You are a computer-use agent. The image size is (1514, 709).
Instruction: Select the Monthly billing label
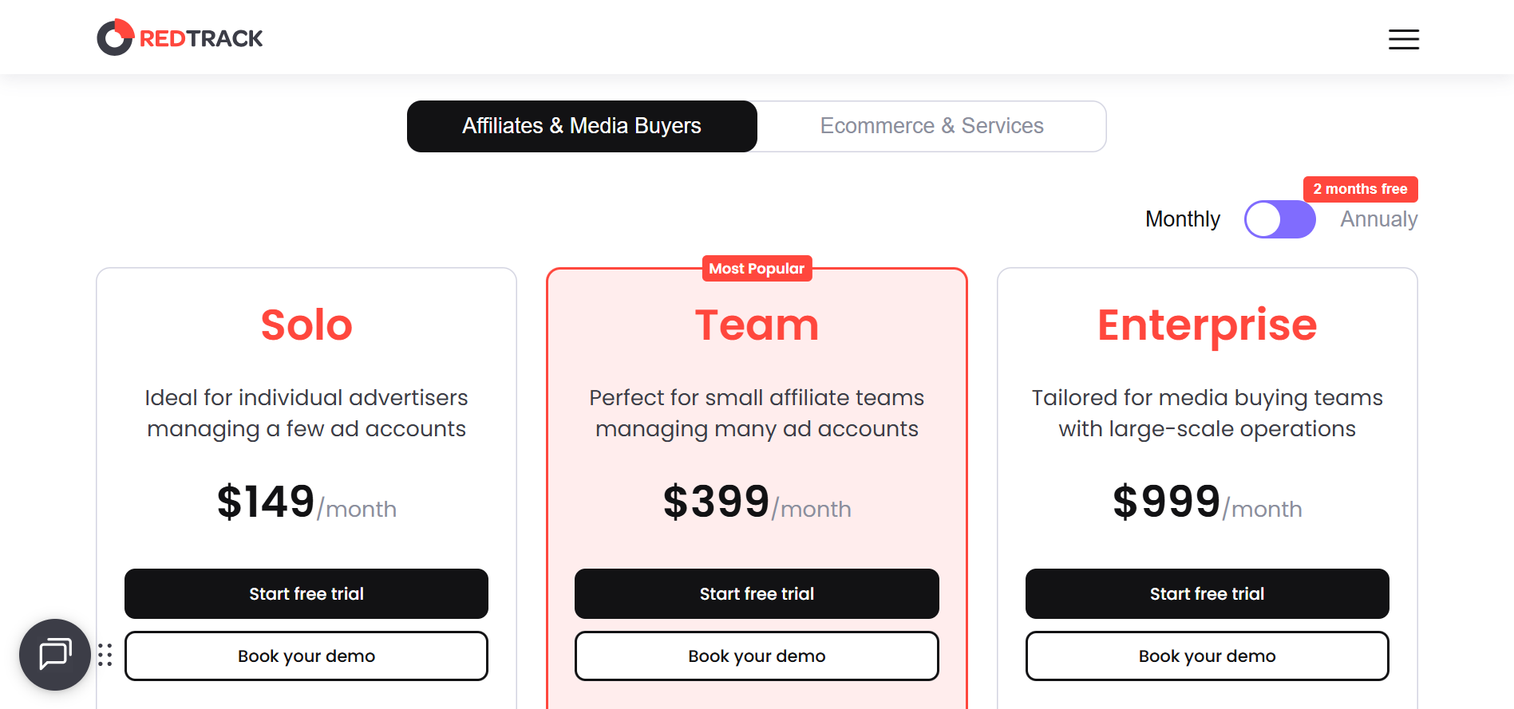(x=1182, y=219)
